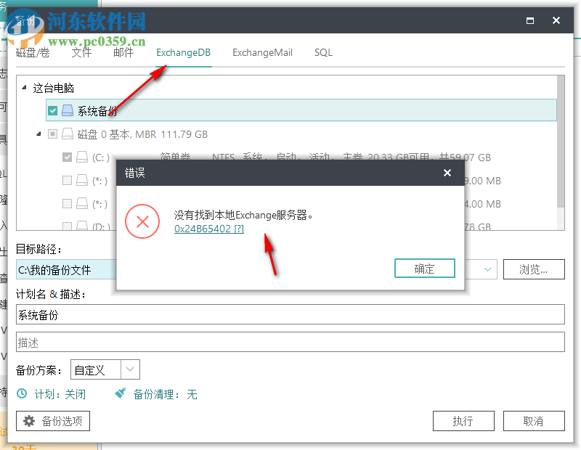The height and width of the screenshot is (450, 581).
Task: Switch to the ExchangeMail tab
Action: [x=262, y=52]
